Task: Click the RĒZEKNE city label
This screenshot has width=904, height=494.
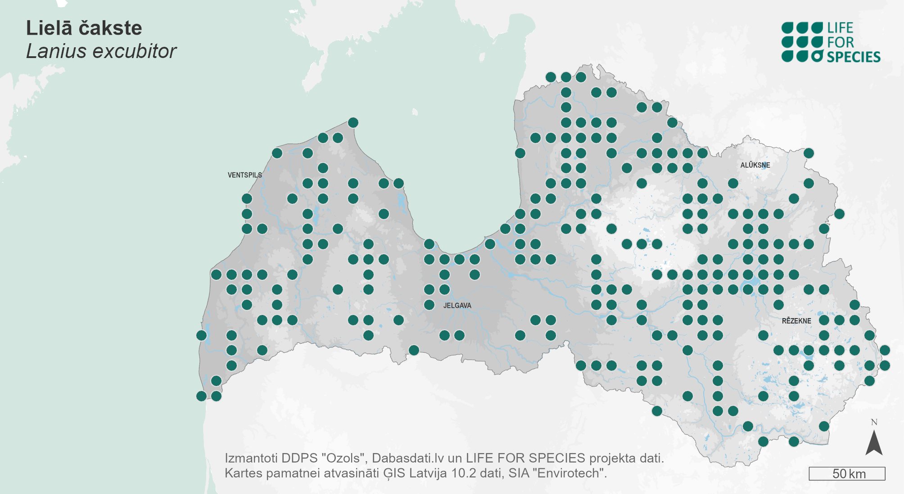Action: click(796, 321)
